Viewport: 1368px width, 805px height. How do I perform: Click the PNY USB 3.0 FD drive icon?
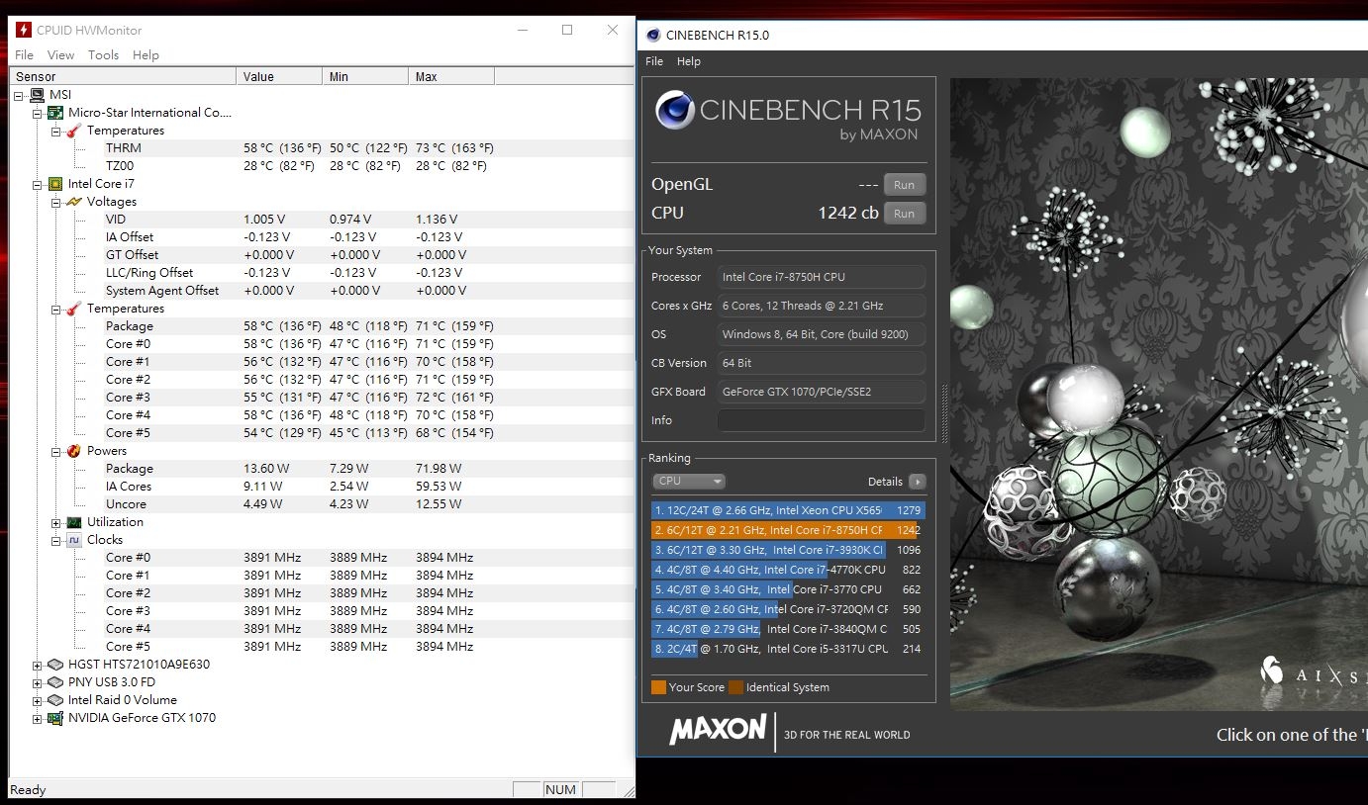(55, 682)
